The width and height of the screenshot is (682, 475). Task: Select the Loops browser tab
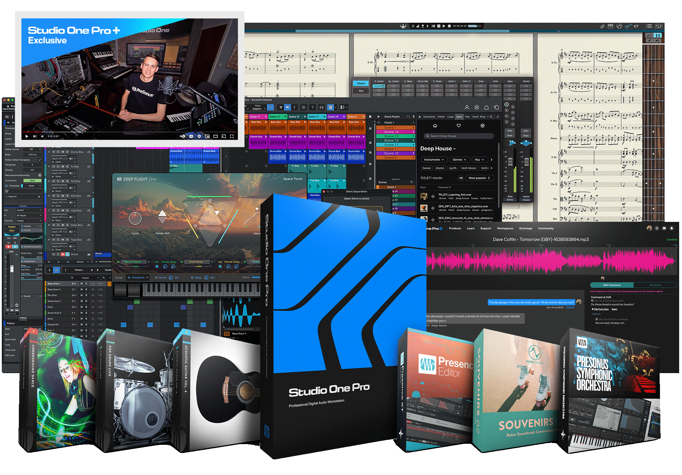tap(450, 116)
